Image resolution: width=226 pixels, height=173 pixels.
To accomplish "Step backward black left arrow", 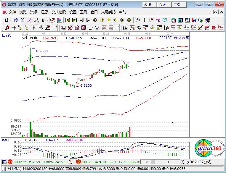I will pos(81,20).
